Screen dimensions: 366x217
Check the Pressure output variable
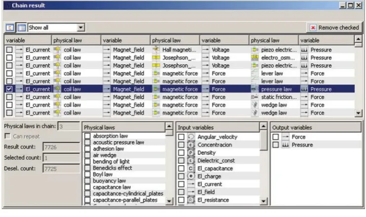pos(276,145)
